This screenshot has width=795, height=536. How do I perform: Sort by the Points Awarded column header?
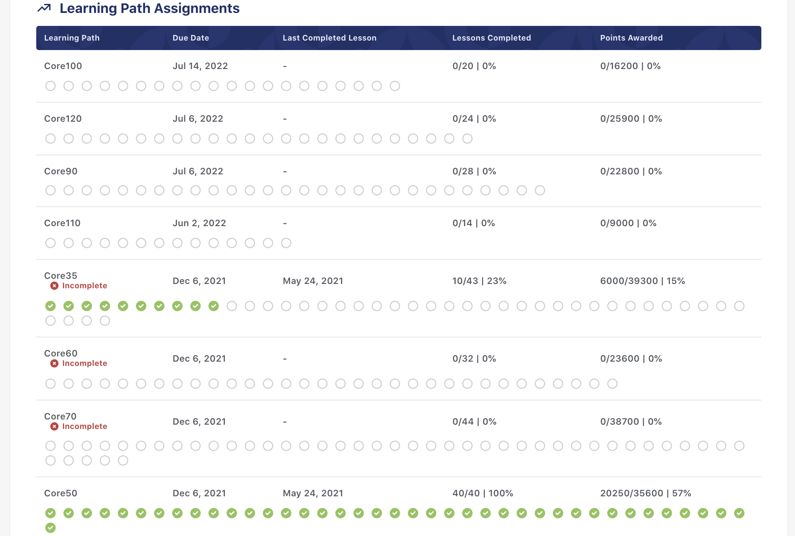[631, 38]
